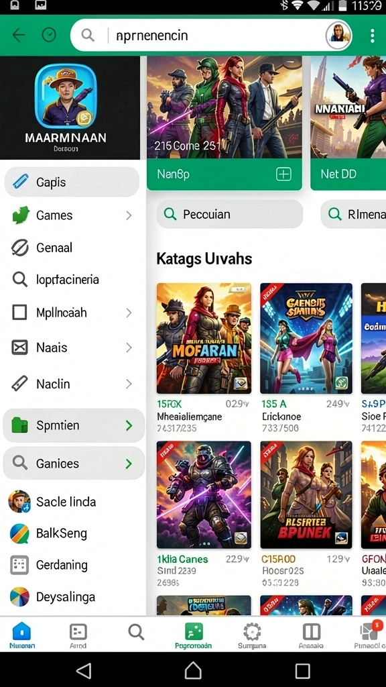Tap the green Nenβp card footer
Viewport: 386px width, 687px height.
coord(224,174)
